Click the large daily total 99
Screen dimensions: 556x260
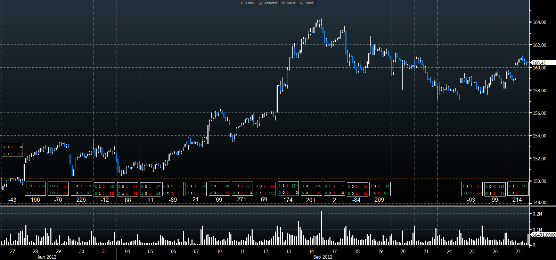495,200
